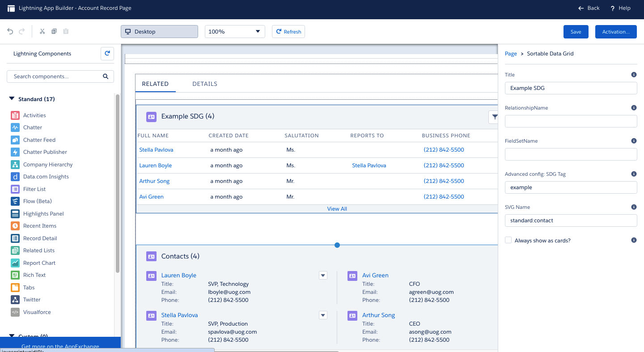Screen dimensions: 644x352
Task: Click the cut scissors icon
Action: tap(42, 31)
